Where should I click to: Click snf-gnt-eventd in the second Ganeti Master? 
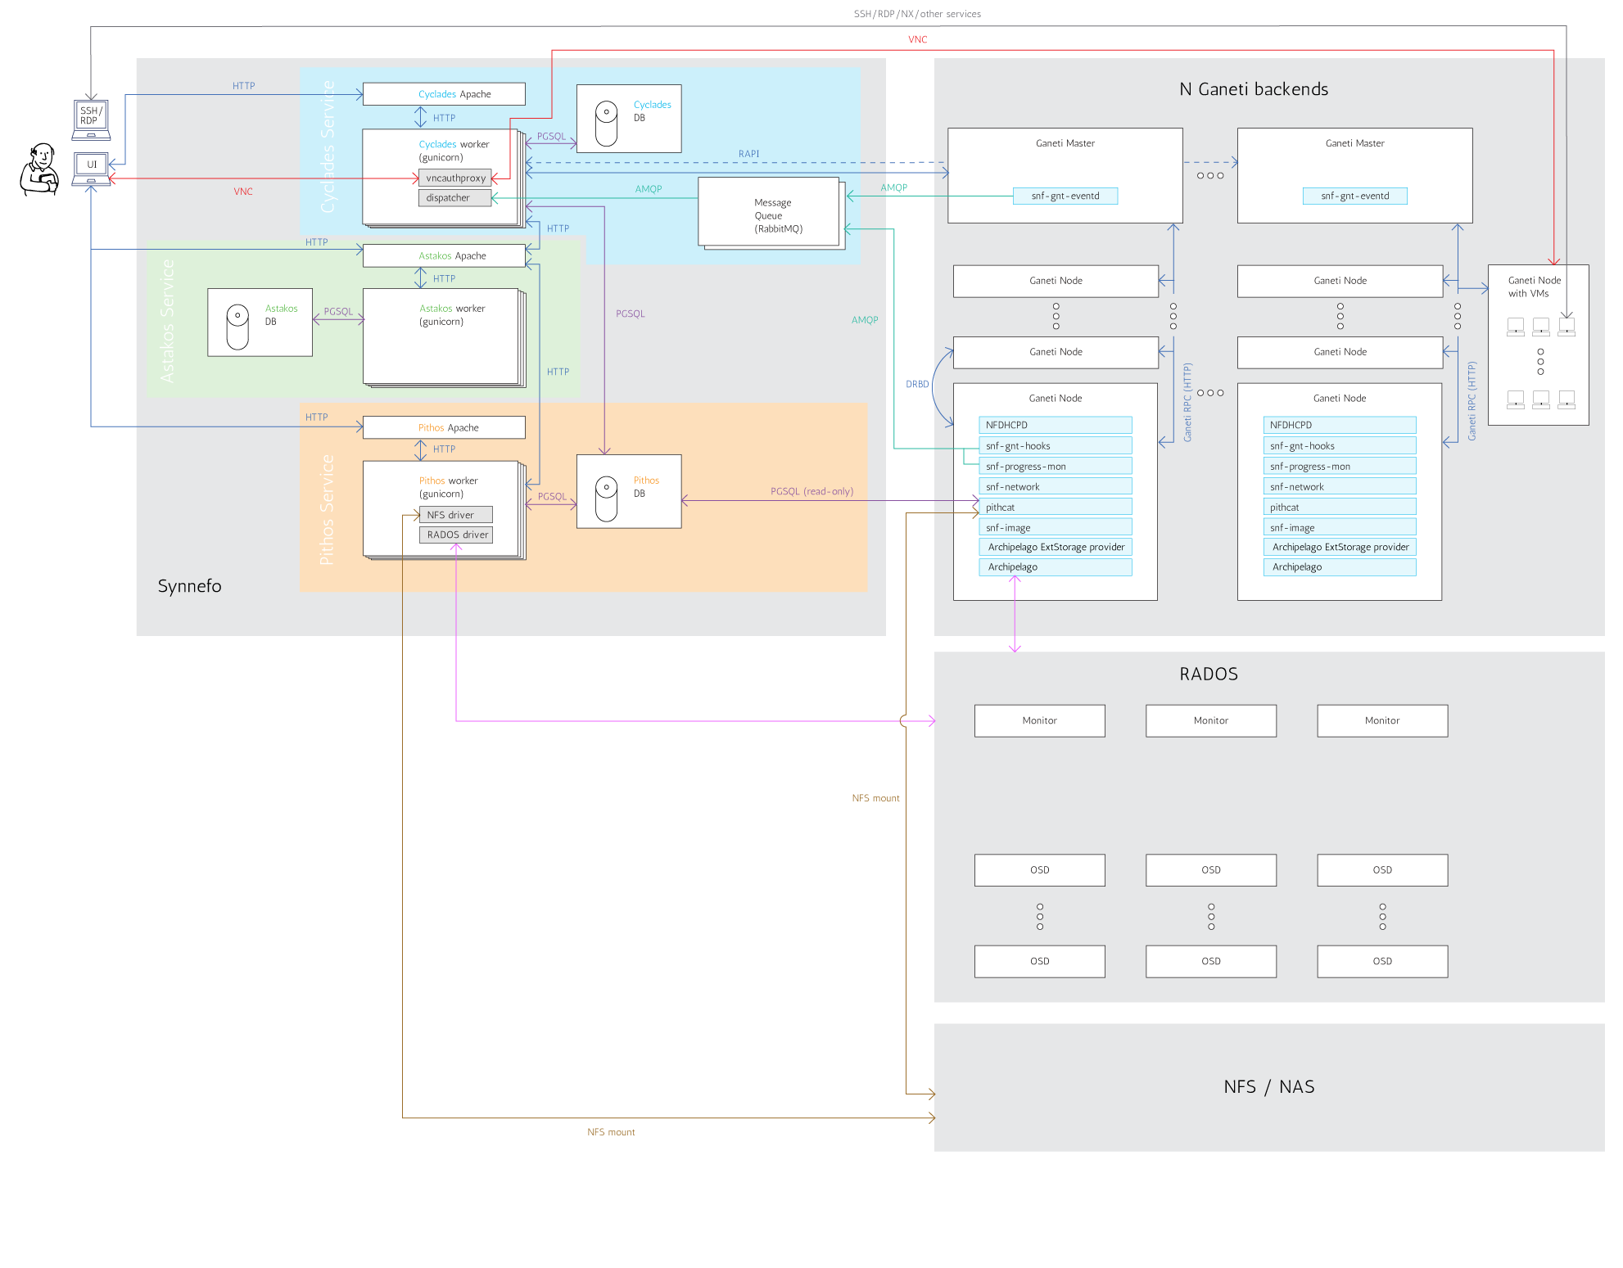pyautogui.click(x=1355, y=196)
